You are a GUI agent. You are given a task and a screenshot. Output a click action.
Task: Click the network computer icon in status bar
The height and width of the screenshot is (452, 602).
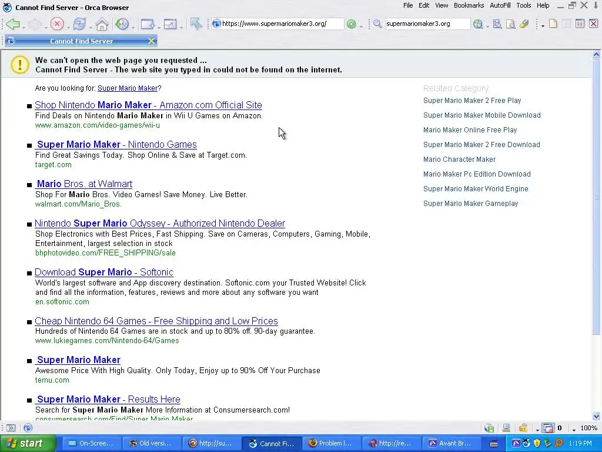point(506,428)
